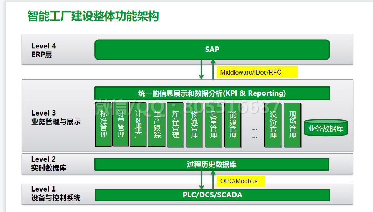
Task: Click the KPI & Reporting banner
Action: tap(212, 93)
